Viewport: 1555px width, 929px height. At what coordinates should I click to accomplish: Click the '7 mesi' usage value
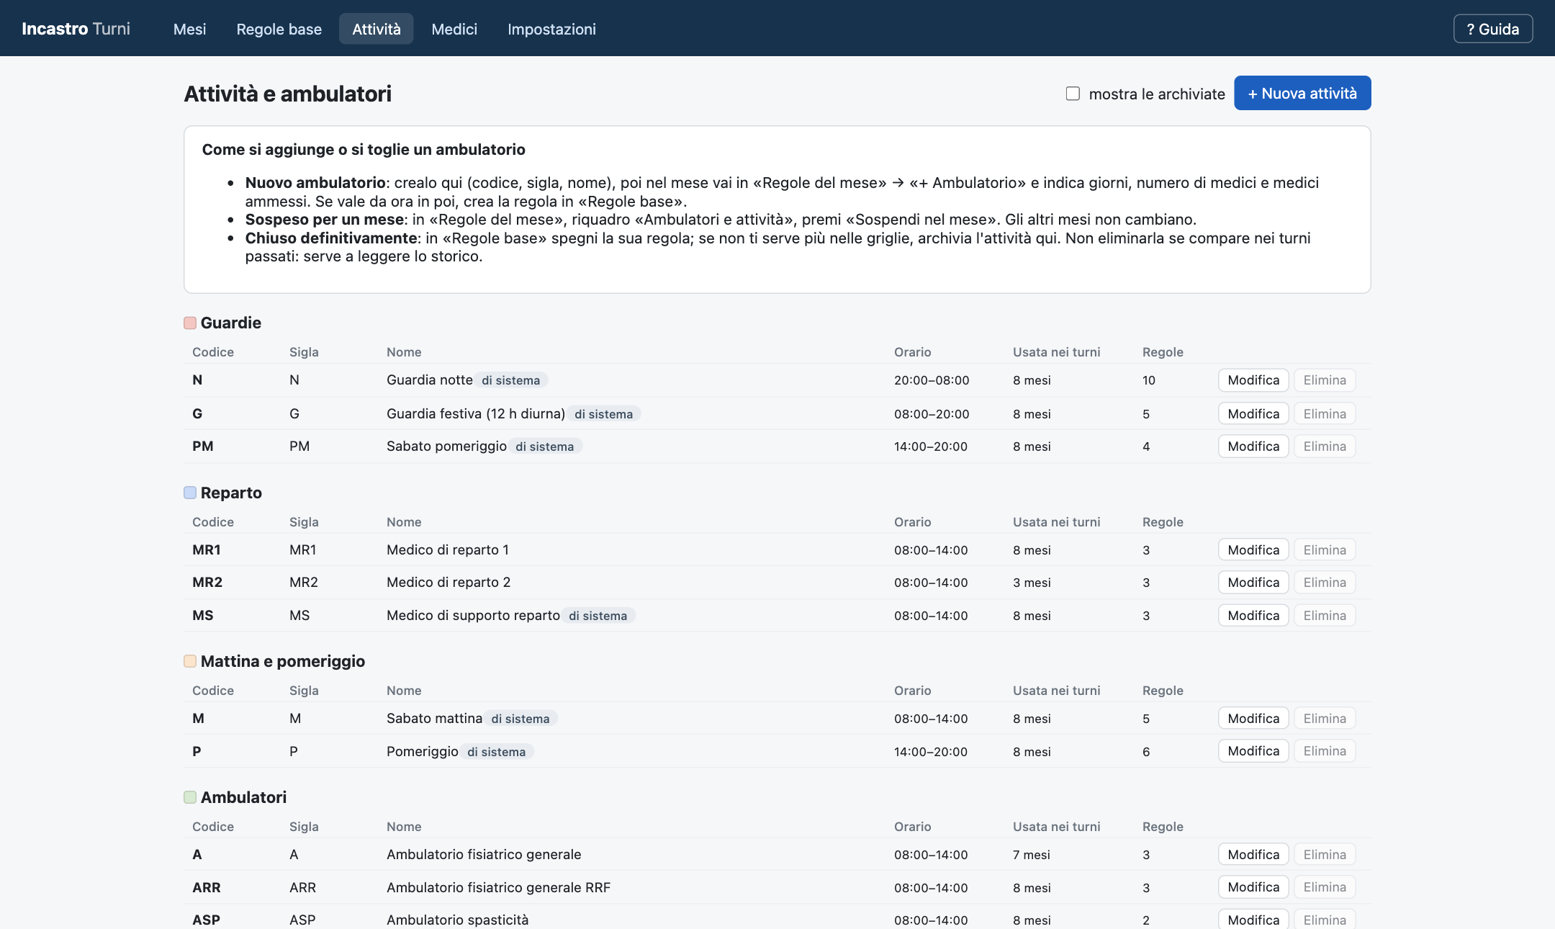coord(1032,855)
